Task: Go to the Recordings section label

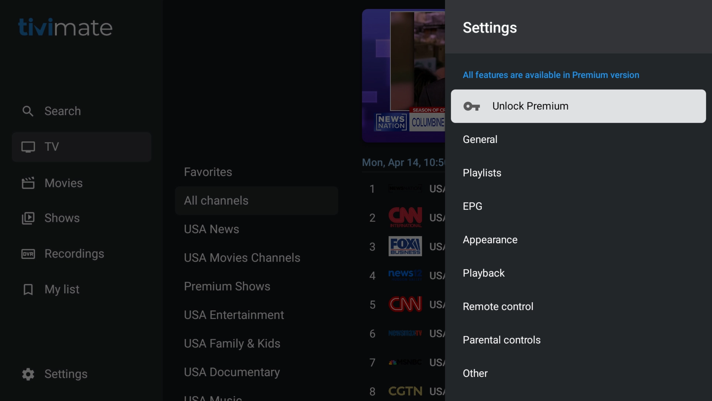Action: [74, 254]
